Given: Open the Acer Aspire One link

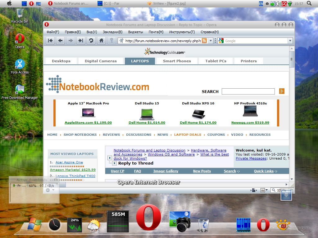Looking at the screenshot, I should 69,162.
